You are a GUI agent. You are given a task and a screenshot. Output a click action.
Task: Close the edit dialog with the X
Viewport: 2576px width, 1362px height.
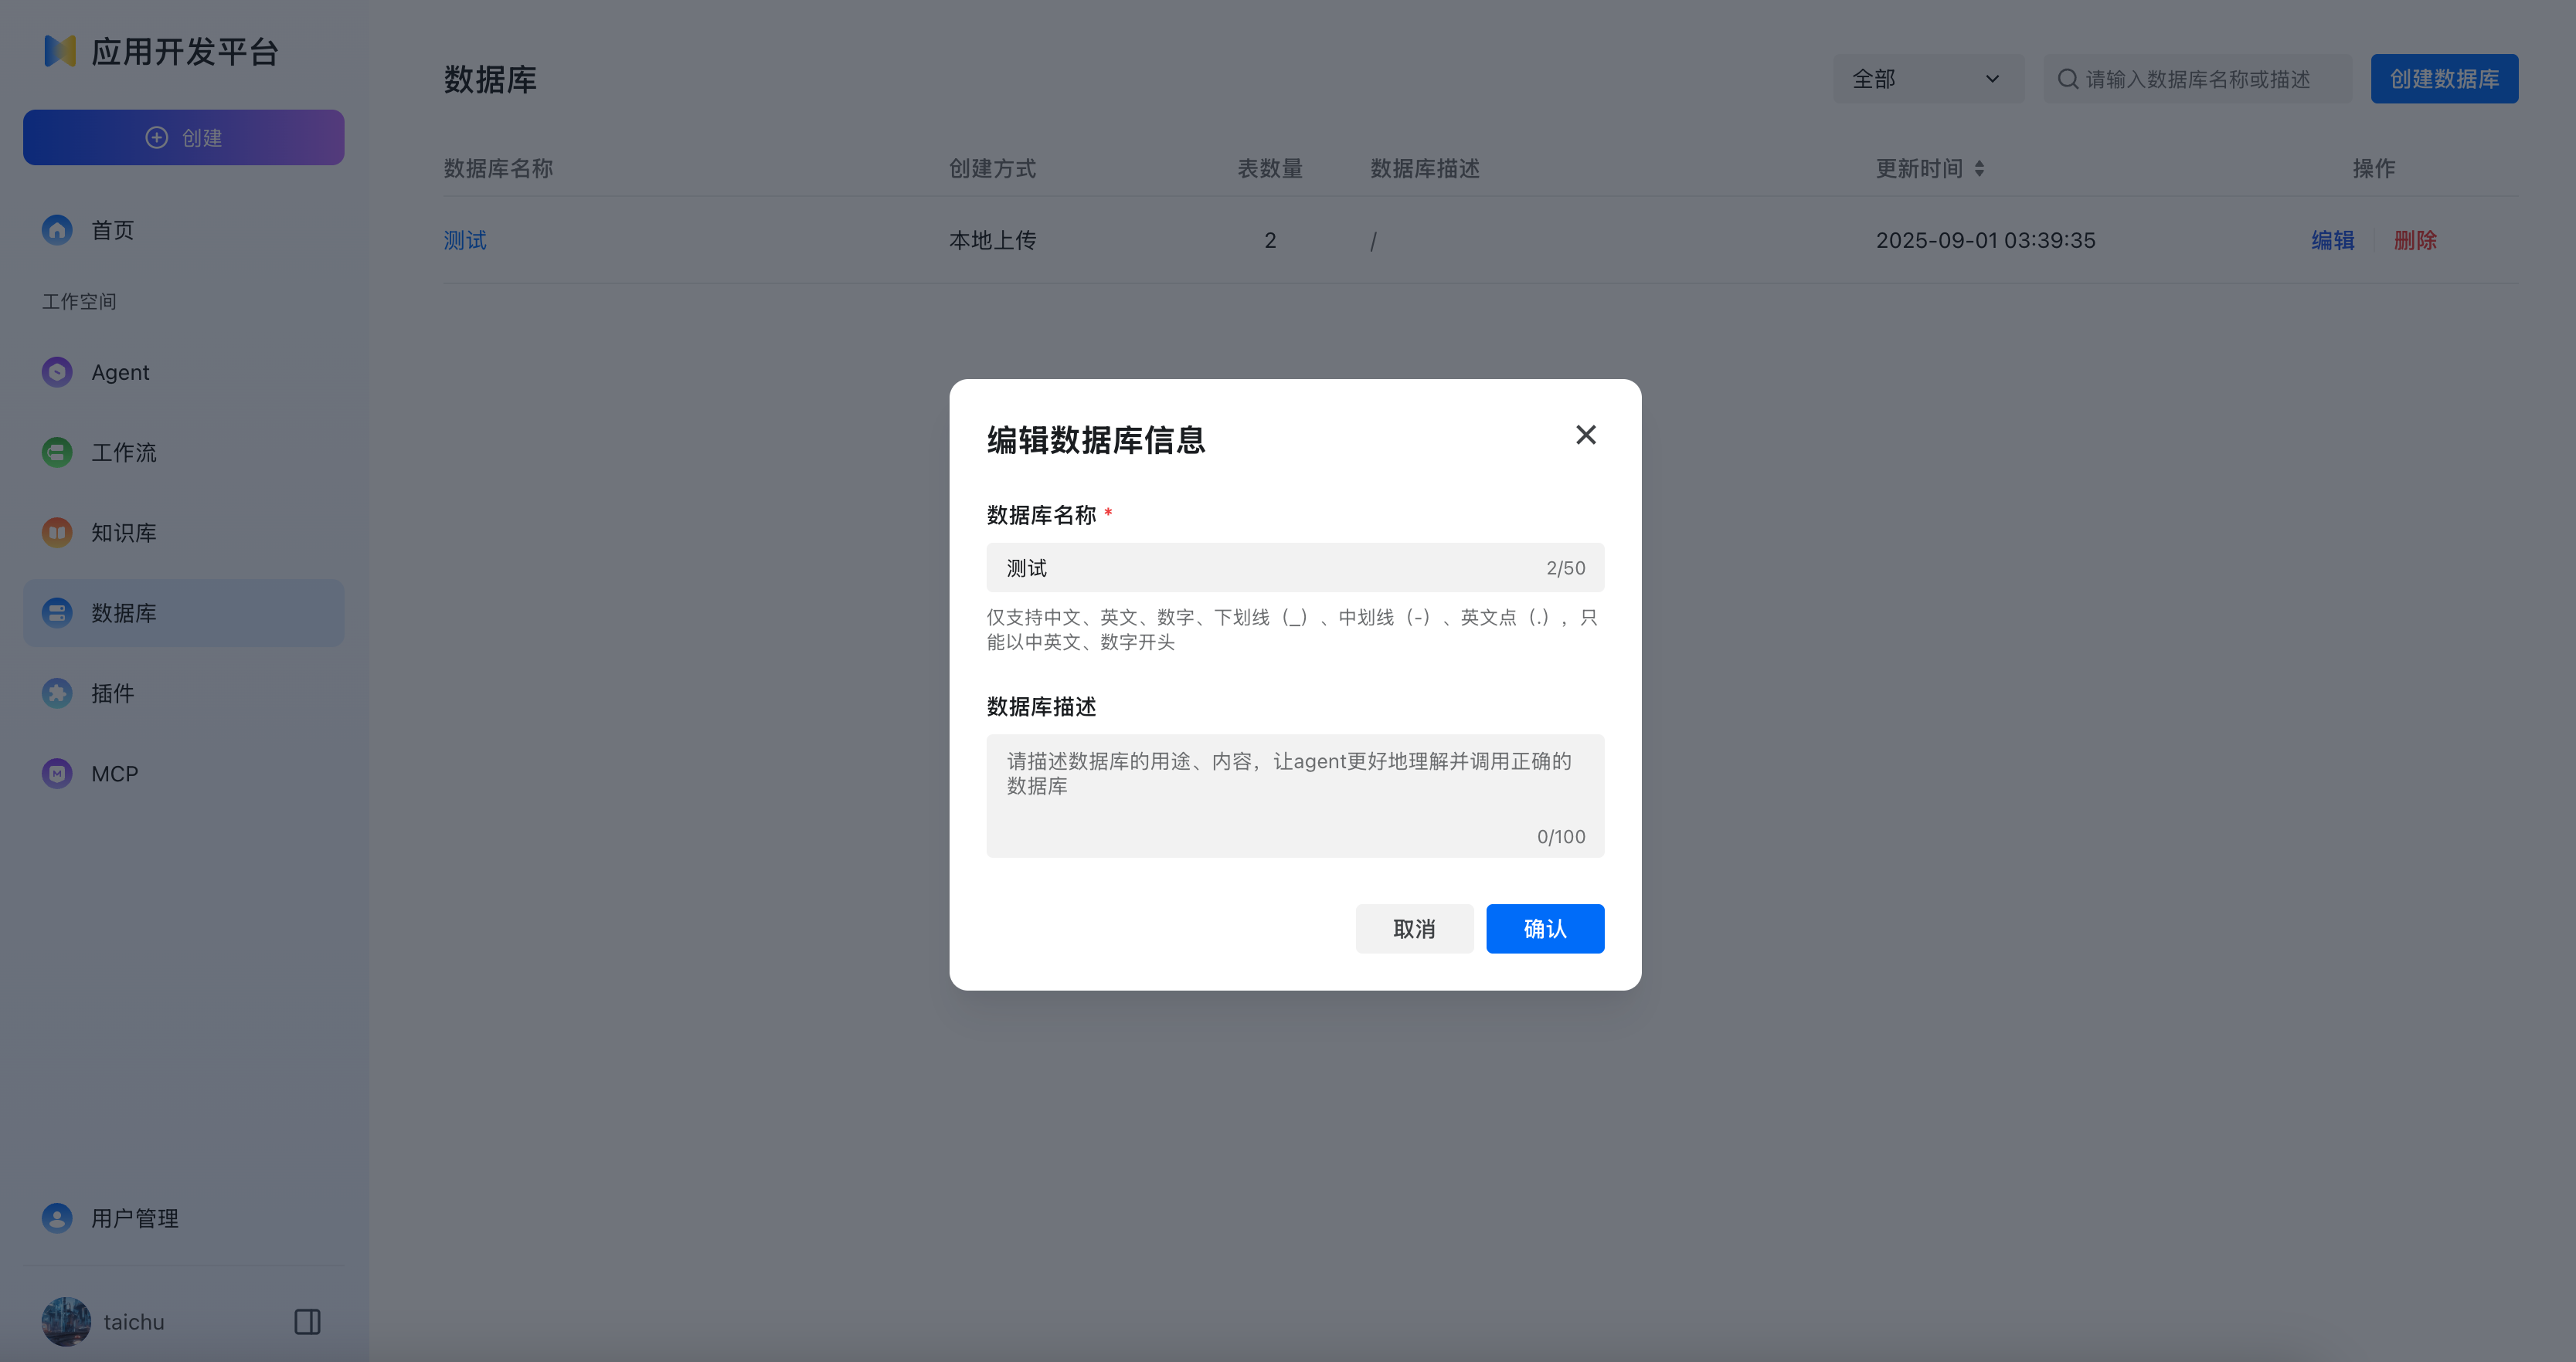(1585, 435)
